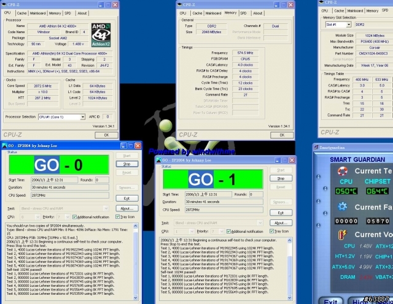Click the Start Time field in GO-0
This screenshot has height=304, width=393.
pos(54,180)
